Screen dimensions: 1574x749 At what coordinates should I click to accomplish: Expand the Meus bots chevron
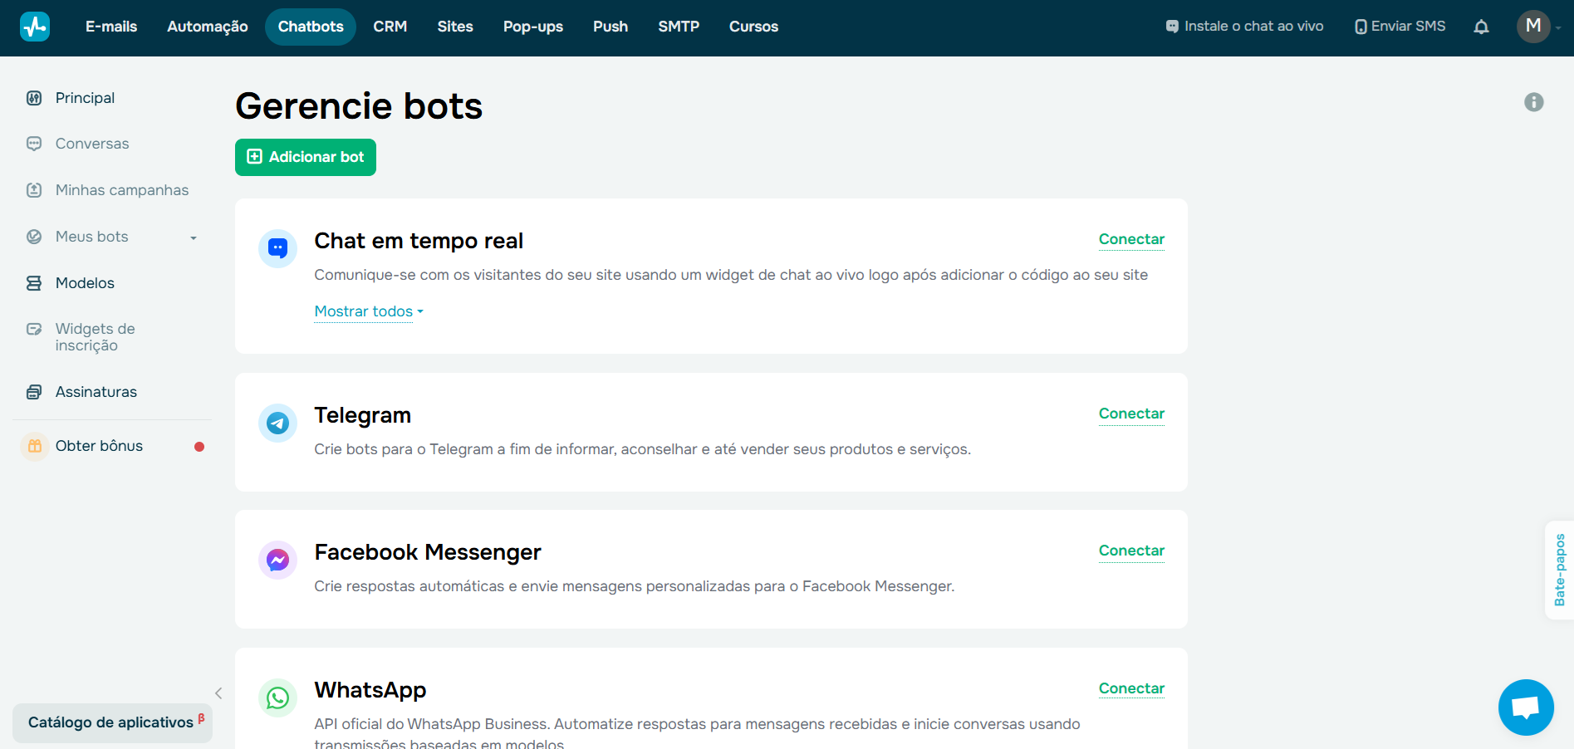pos(194,237)
